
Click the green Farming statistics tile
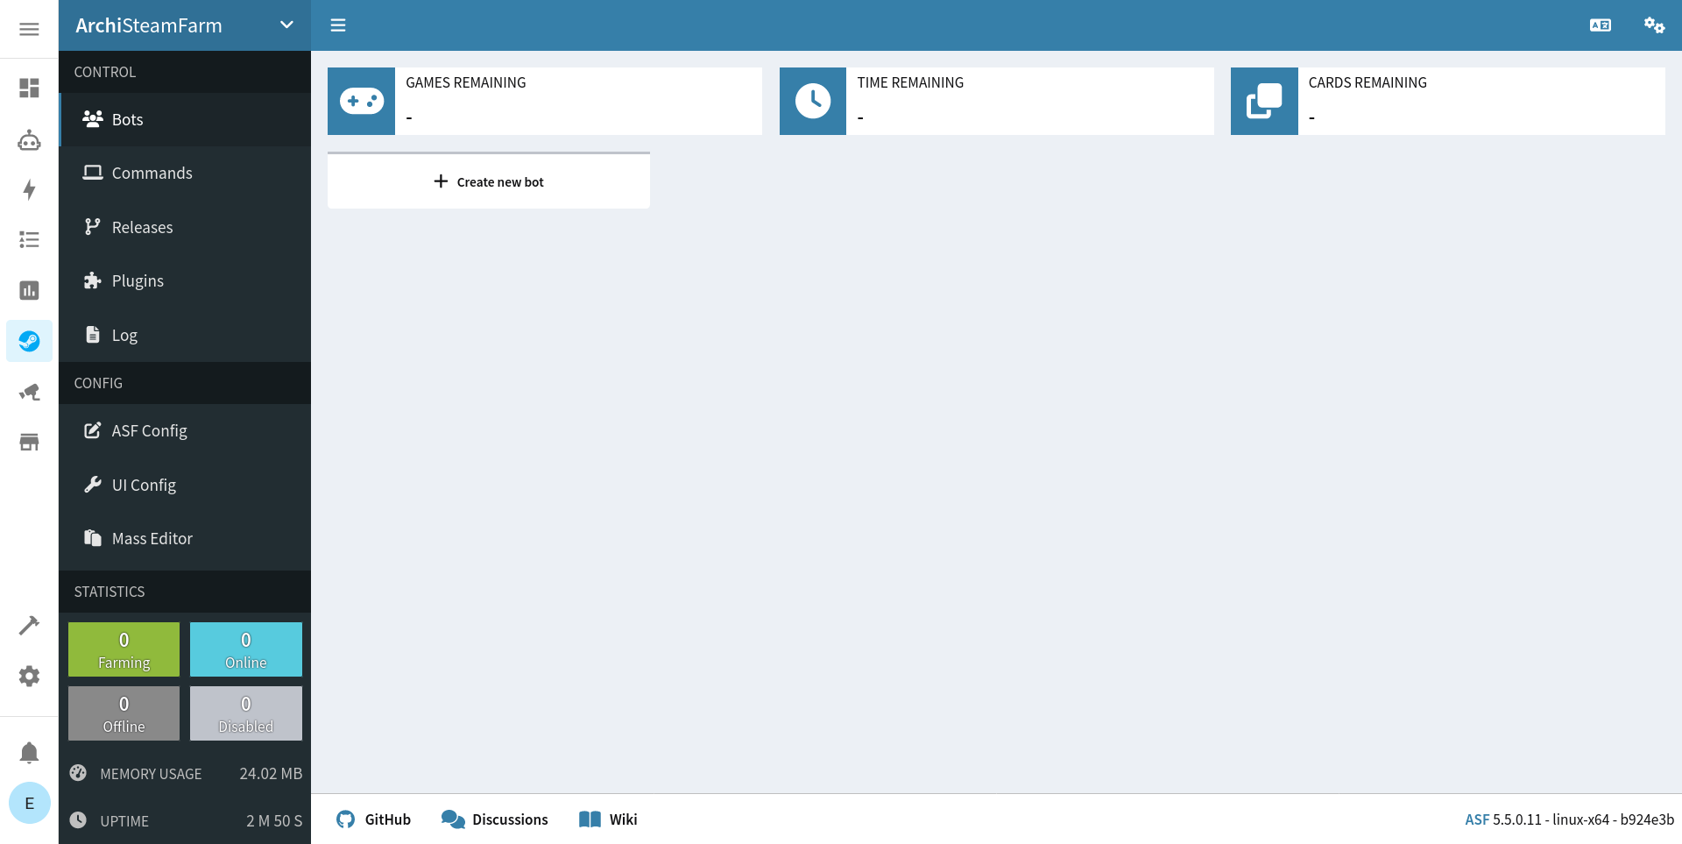tap(124, 649)
